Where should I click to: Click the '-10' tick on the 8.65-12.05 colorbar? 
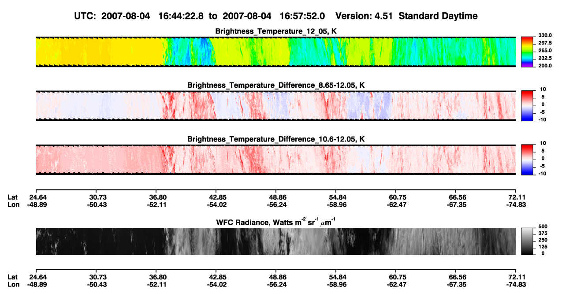click(x=543, y=119)
